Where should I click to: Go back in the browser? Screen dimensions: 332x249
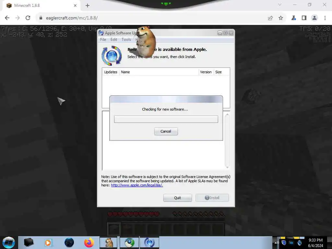[7, 18]
